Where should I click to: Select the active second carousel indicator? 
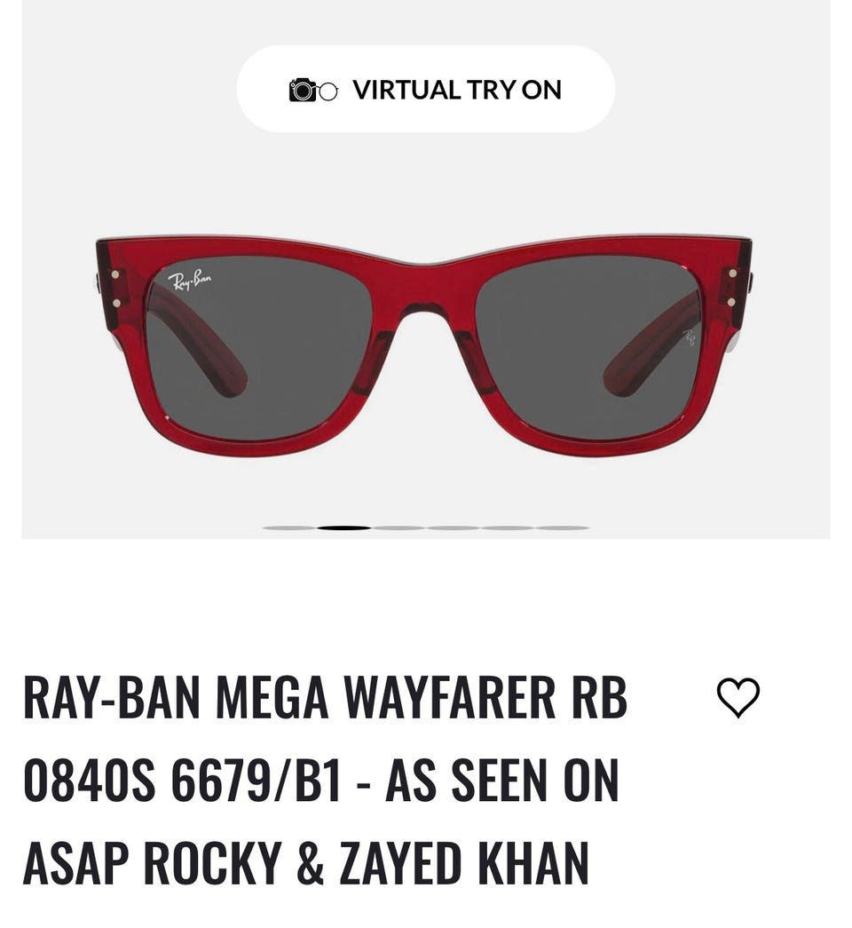tap(343, 527)
